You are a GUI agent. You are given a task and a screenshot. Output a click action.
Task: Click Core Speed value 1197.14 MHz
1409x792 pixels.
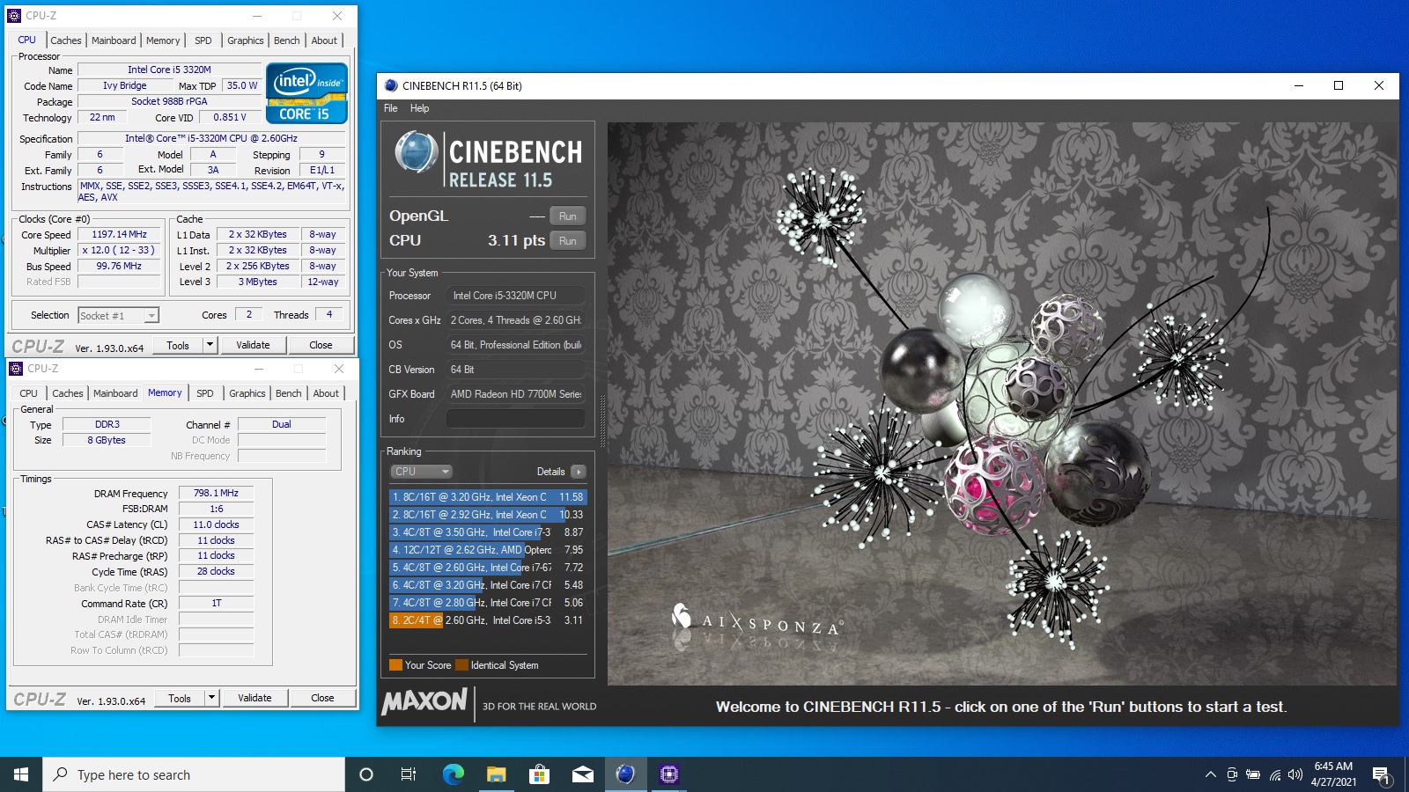(x=119, y=234)
